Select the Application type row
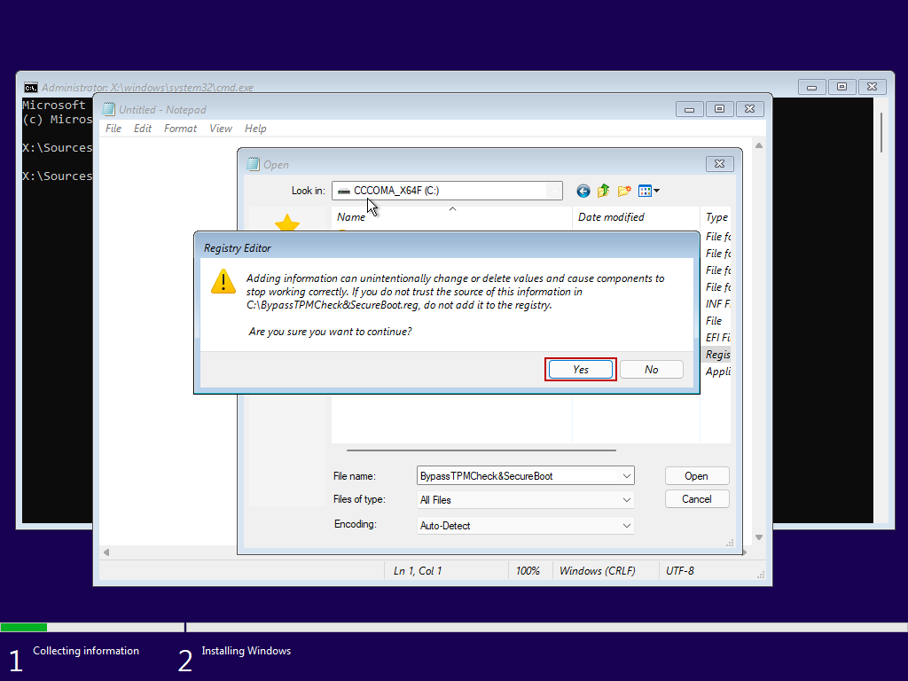The height and width of the screenshot is (681, 908). (x=717, y=372)
